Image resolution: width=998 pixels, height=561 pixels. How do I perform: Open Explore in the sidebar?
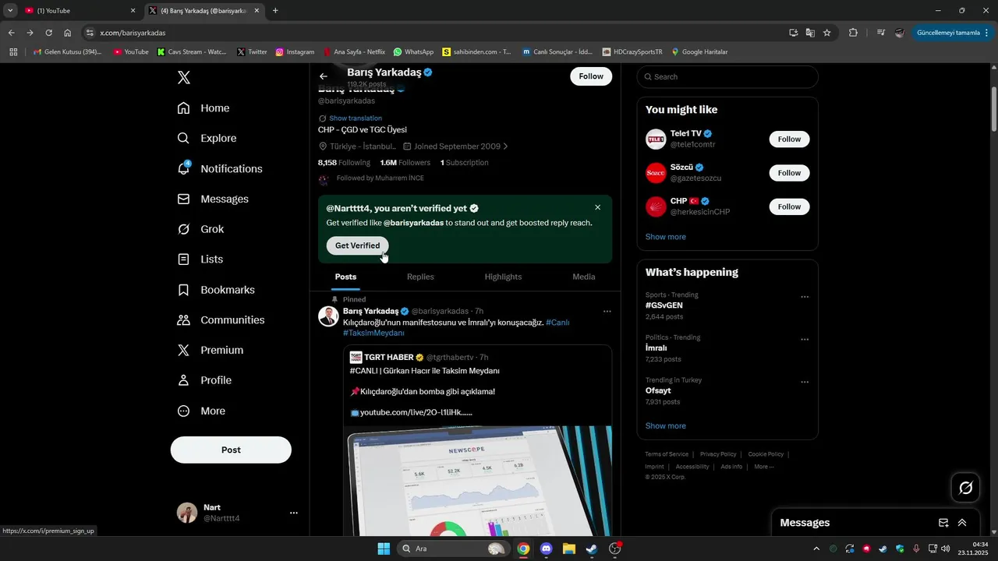pyautogui.click(x=207, y=139)
